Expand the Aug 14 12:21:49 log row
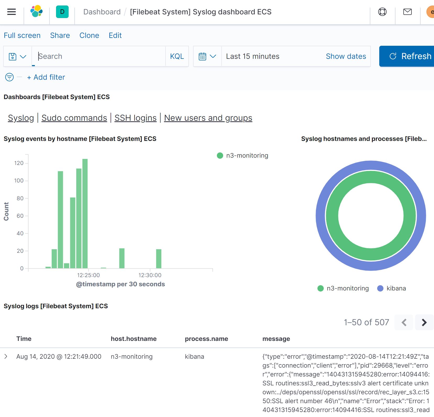The height and width of the screenshot is (417, 434). click(x=6, y=356)
